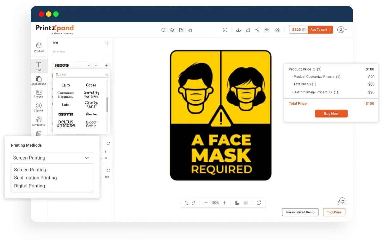Open the Templates sidebar section
The height and width of the screenshot is (242, 382).
(39, 121)
